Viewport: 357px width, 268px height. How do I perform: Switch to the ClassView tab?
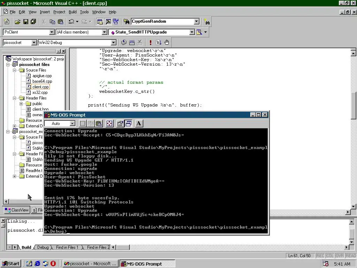(17, 210)
